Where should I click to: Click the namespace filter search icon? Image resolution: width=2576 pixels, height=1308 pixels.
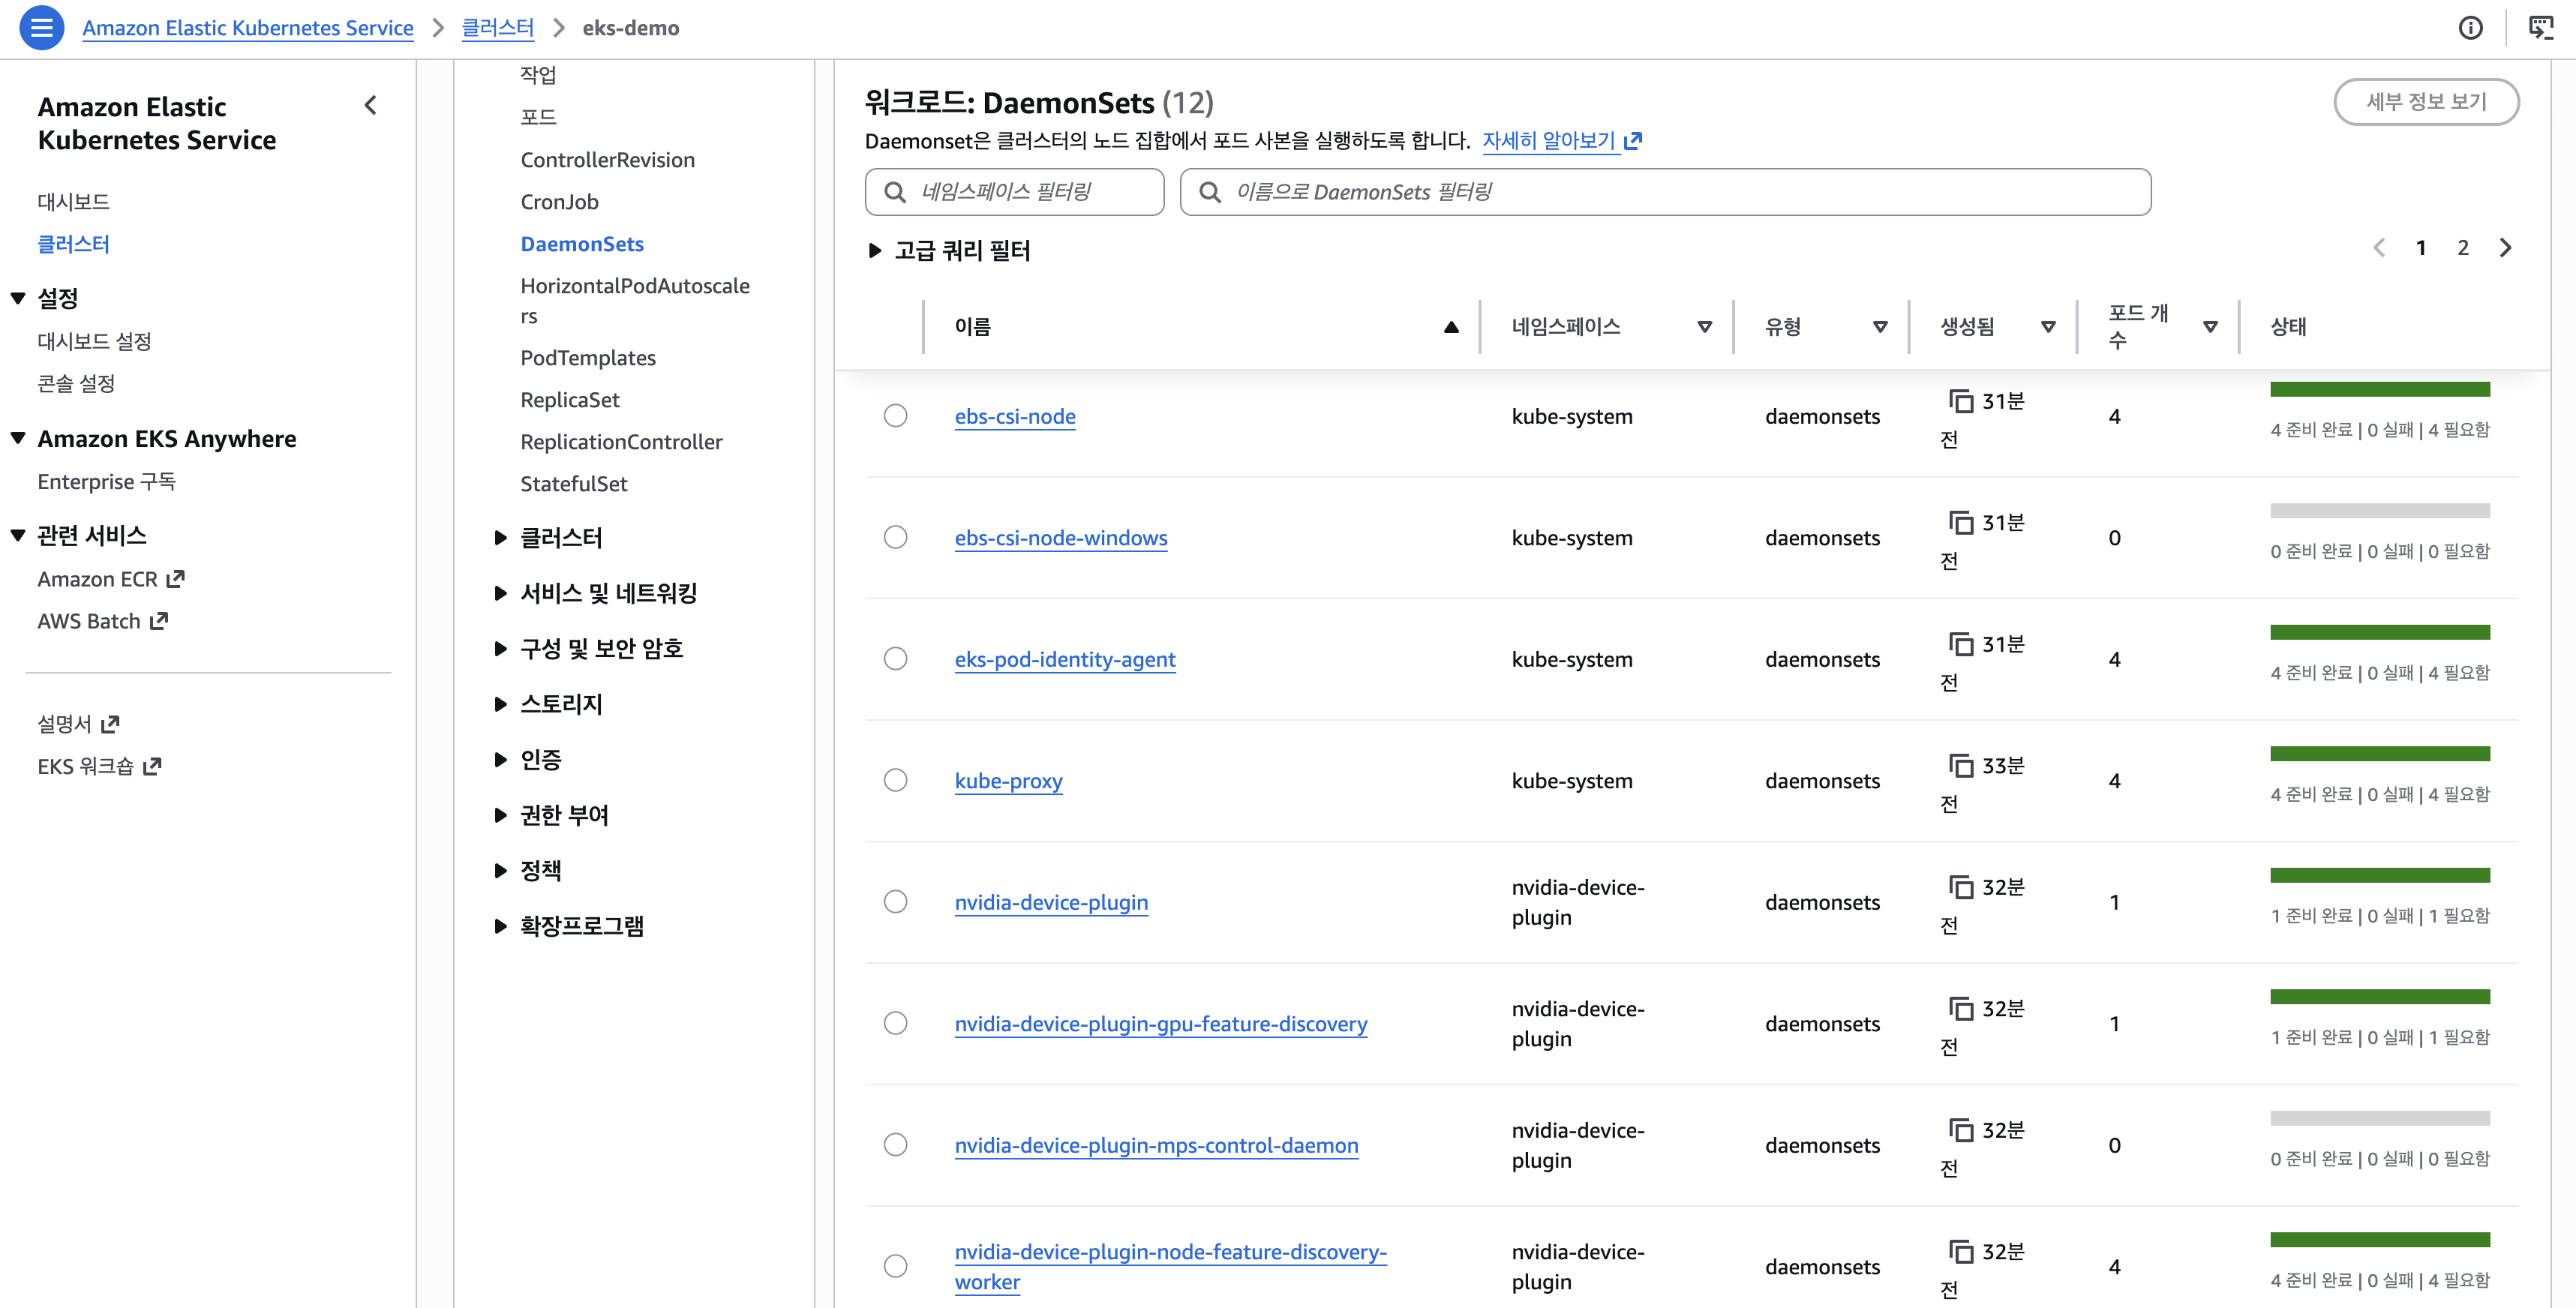point(895,192)
